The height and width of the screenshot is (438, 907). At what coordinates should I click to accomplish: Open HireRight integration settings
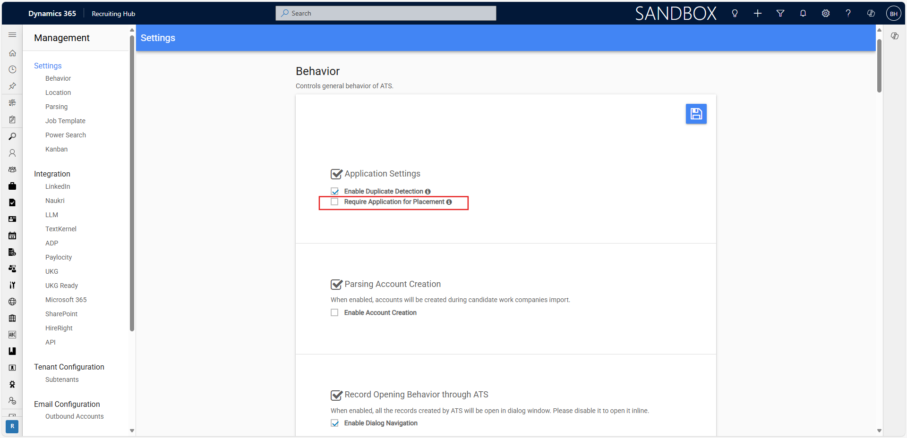click(59, 328)
